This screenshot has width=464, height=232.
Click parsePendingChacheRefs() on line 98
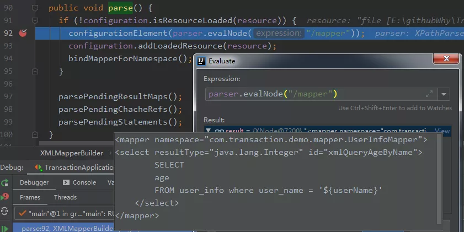coord(118,109)
